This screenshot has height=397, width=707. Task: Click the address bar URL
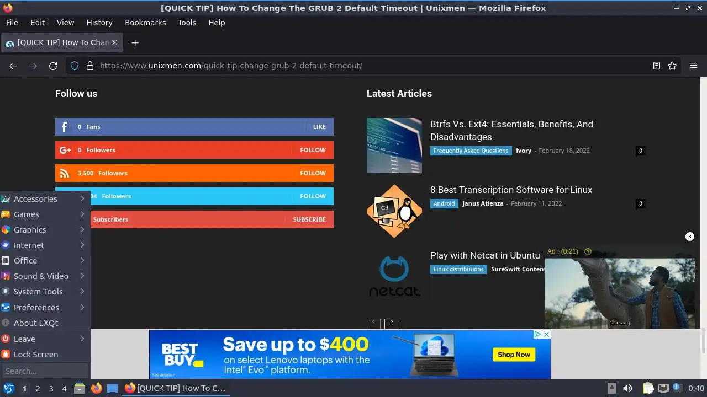coord(231,66)
